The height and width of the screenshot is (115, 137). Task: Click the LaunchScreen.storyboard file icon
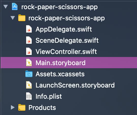point(29,85)
